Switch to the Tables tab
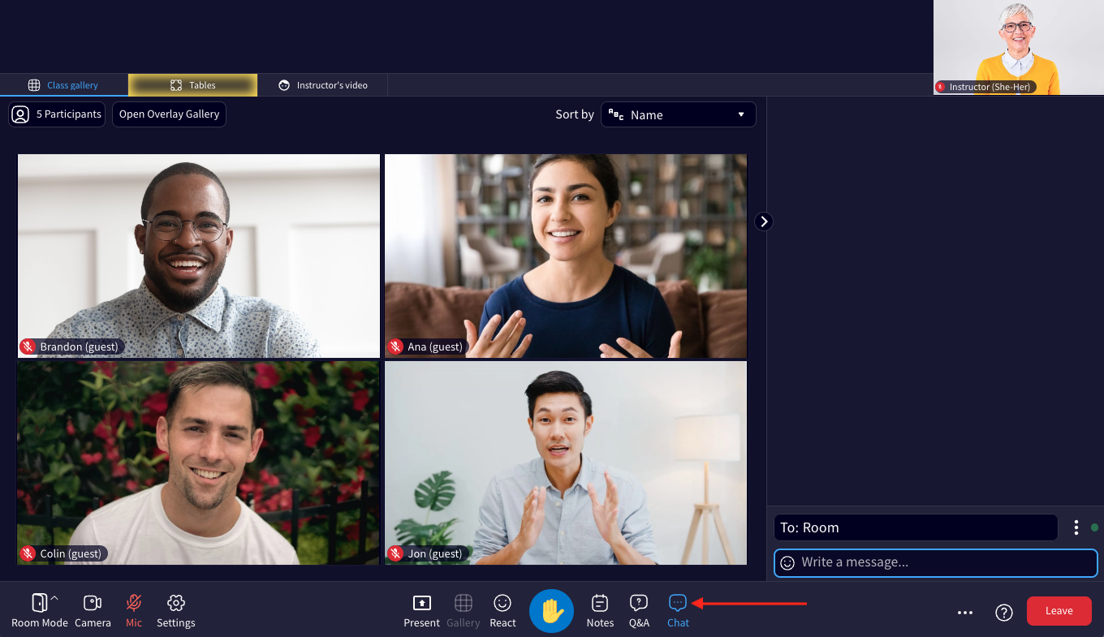 (192, 85)
